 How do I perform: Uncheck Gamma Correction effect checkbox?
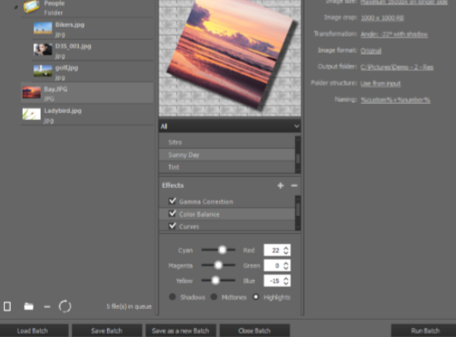172,201
